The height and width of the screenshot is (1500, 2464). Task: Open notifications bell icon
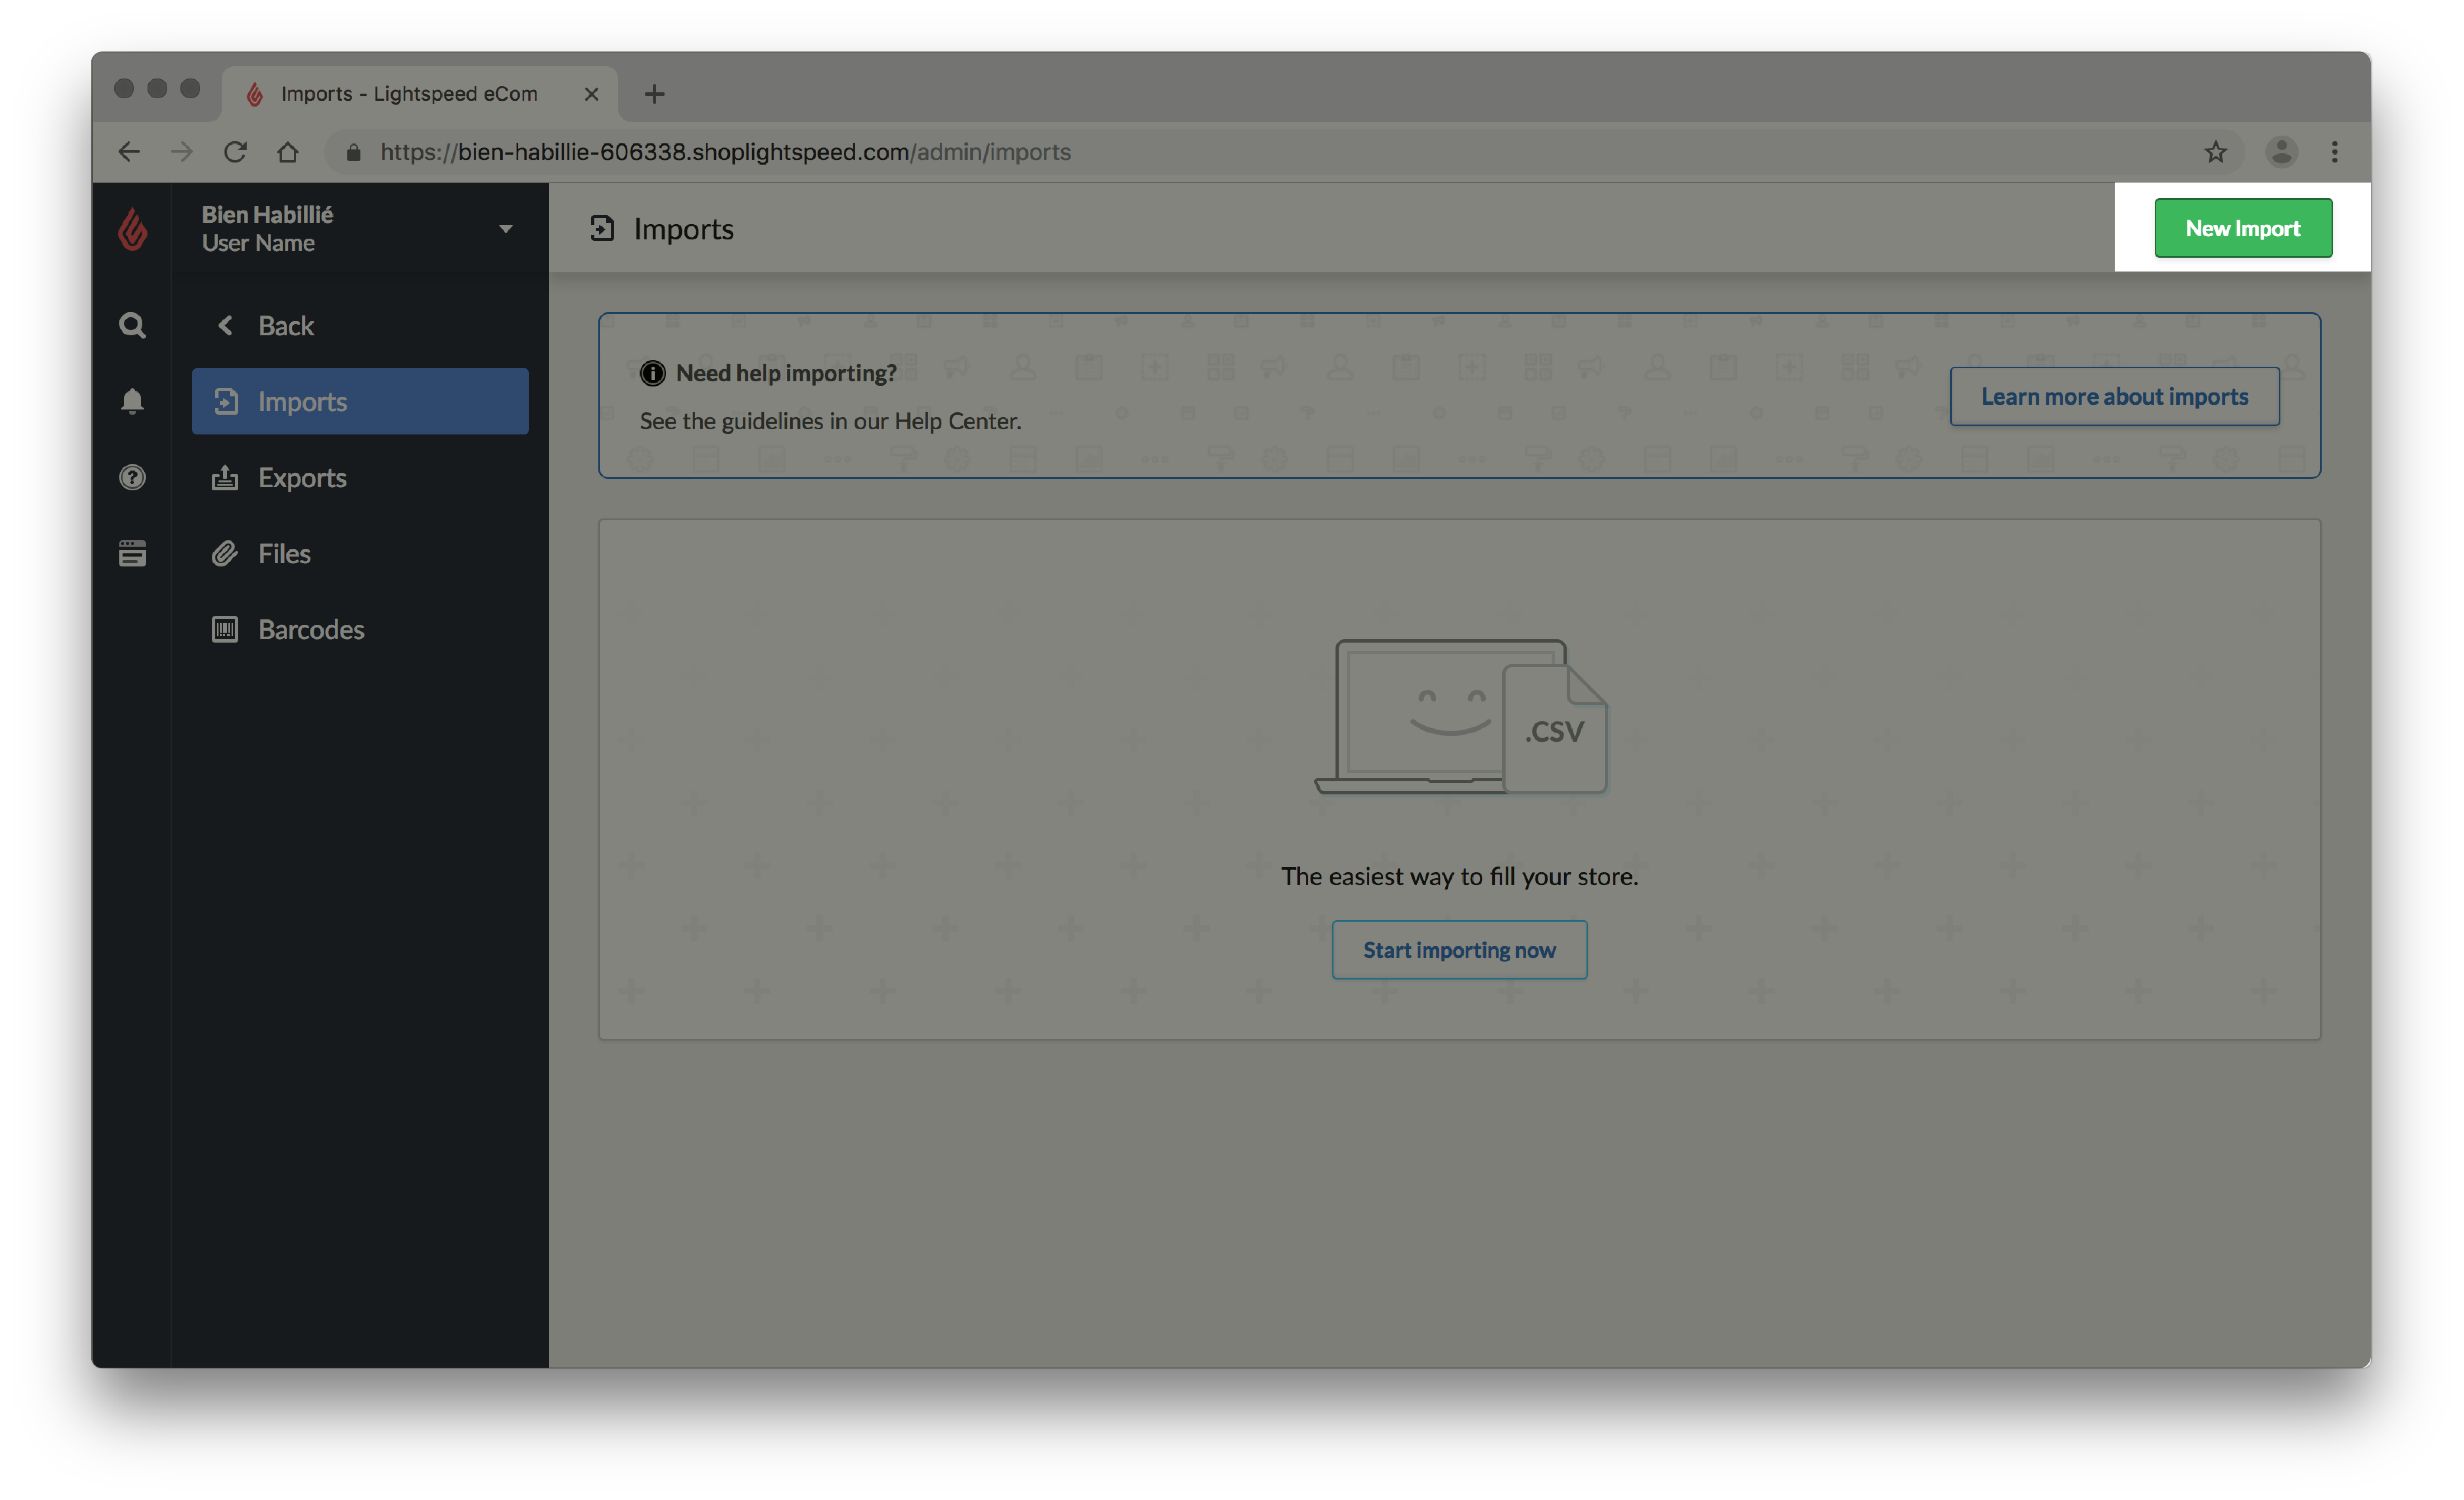point(132,401)
